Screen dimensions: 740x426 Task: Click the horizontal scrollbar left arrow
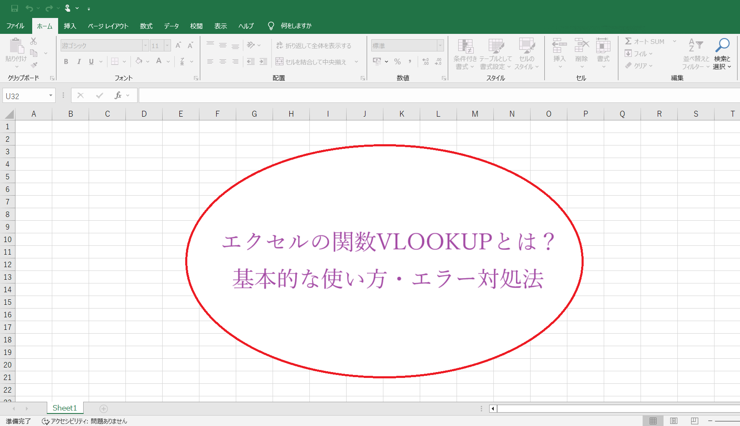[493, 408]
